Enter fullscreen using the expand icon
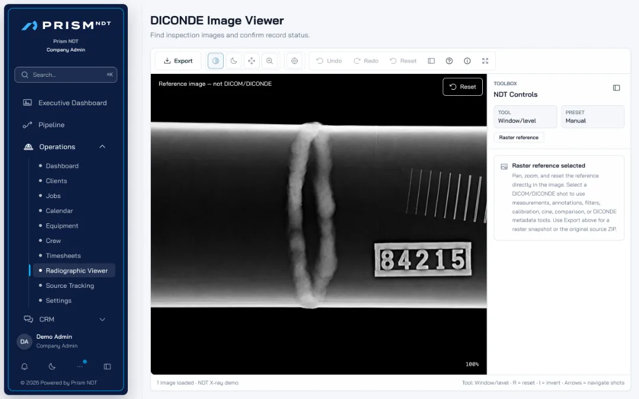Image resolution: width=639 pixels, height=399 pixels. point(485,61)
